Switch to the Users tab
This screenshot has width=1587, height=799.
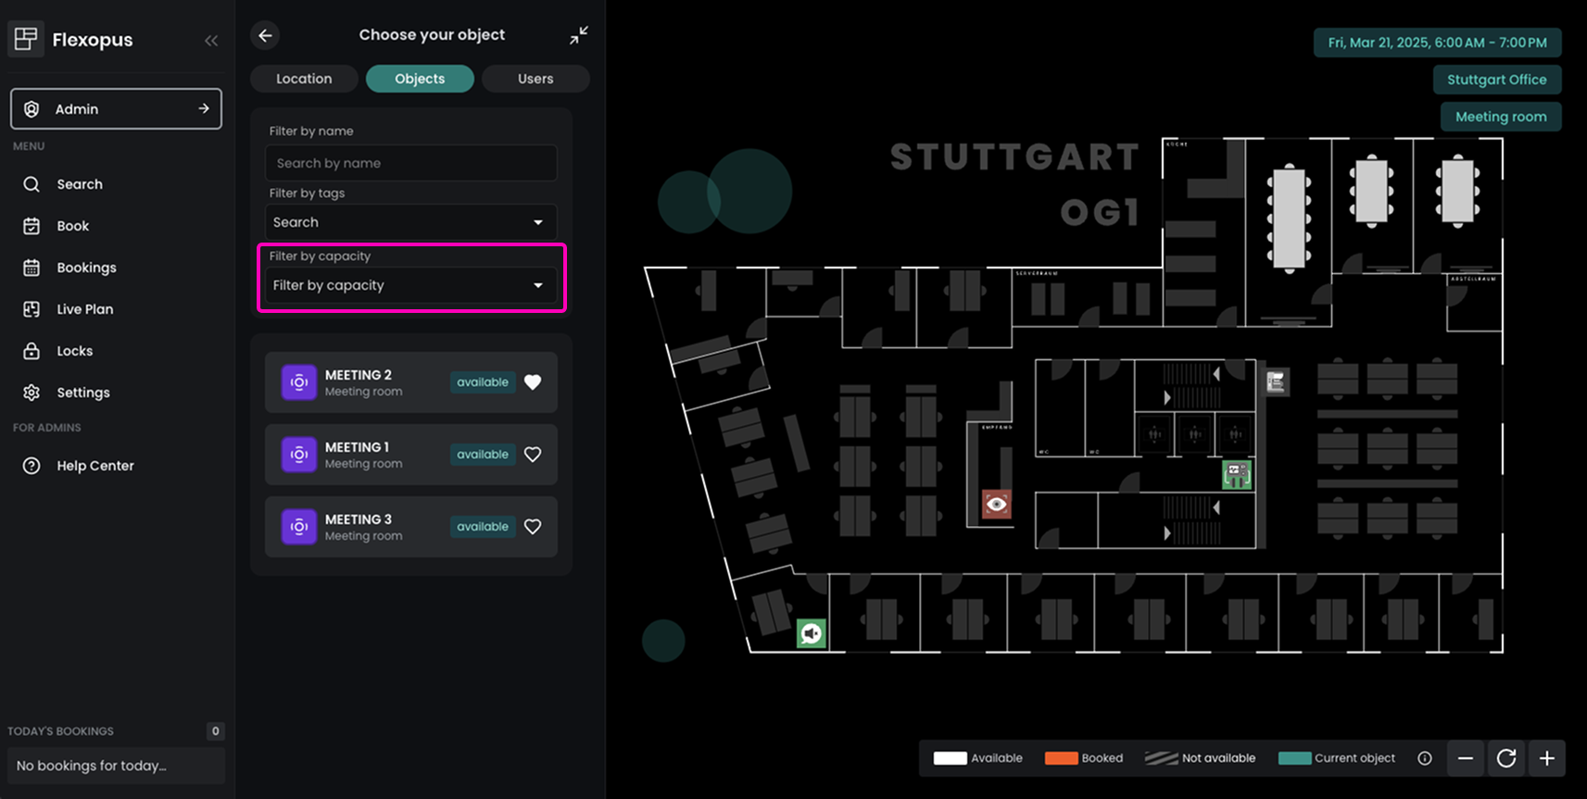[535, 79]
